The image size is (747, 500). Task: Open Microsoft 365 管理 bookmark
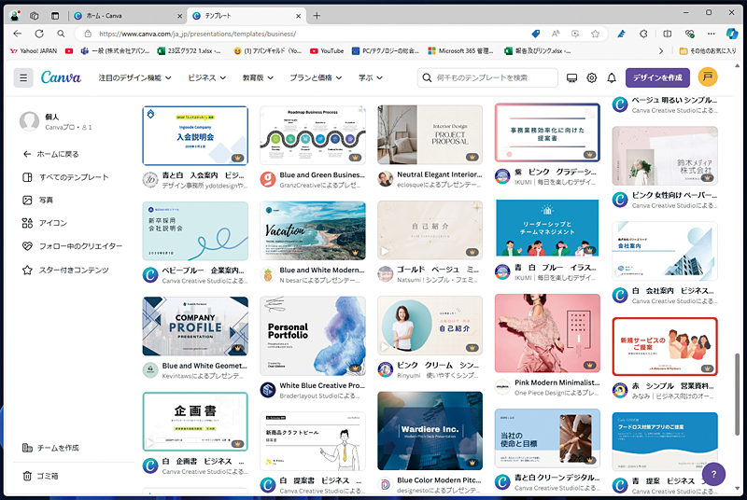460,51
